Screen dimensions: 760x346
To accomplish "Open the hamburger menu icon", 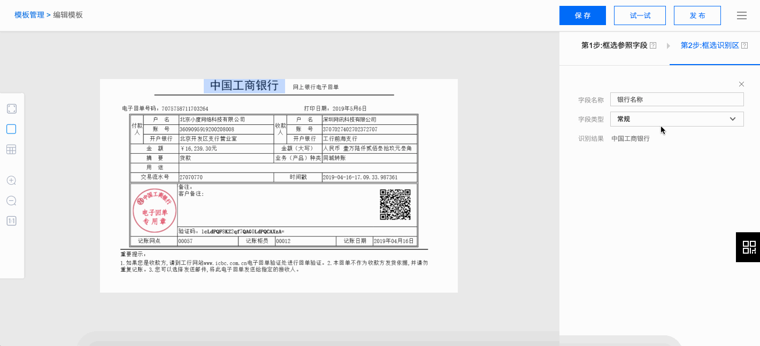I will [742, 15].
